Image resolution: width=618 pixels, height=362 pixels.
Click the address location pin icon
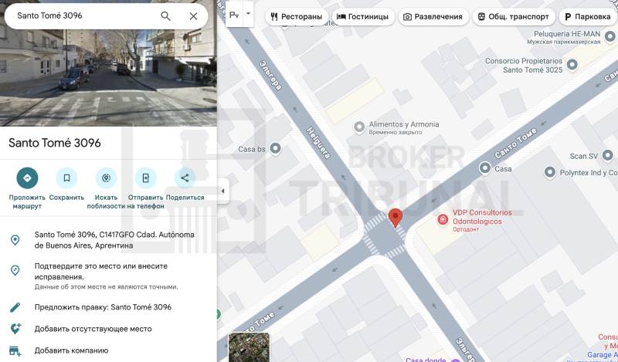(15, 240)
